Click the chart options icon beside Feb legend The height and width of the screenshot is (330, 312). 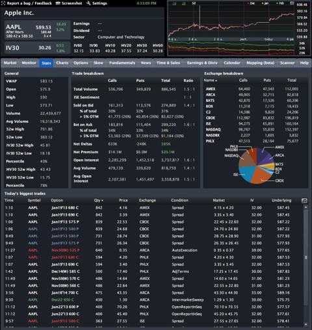coord(292,3)
